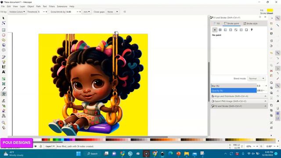
Task: Select the Spiral tool
Action: [4, 50]
